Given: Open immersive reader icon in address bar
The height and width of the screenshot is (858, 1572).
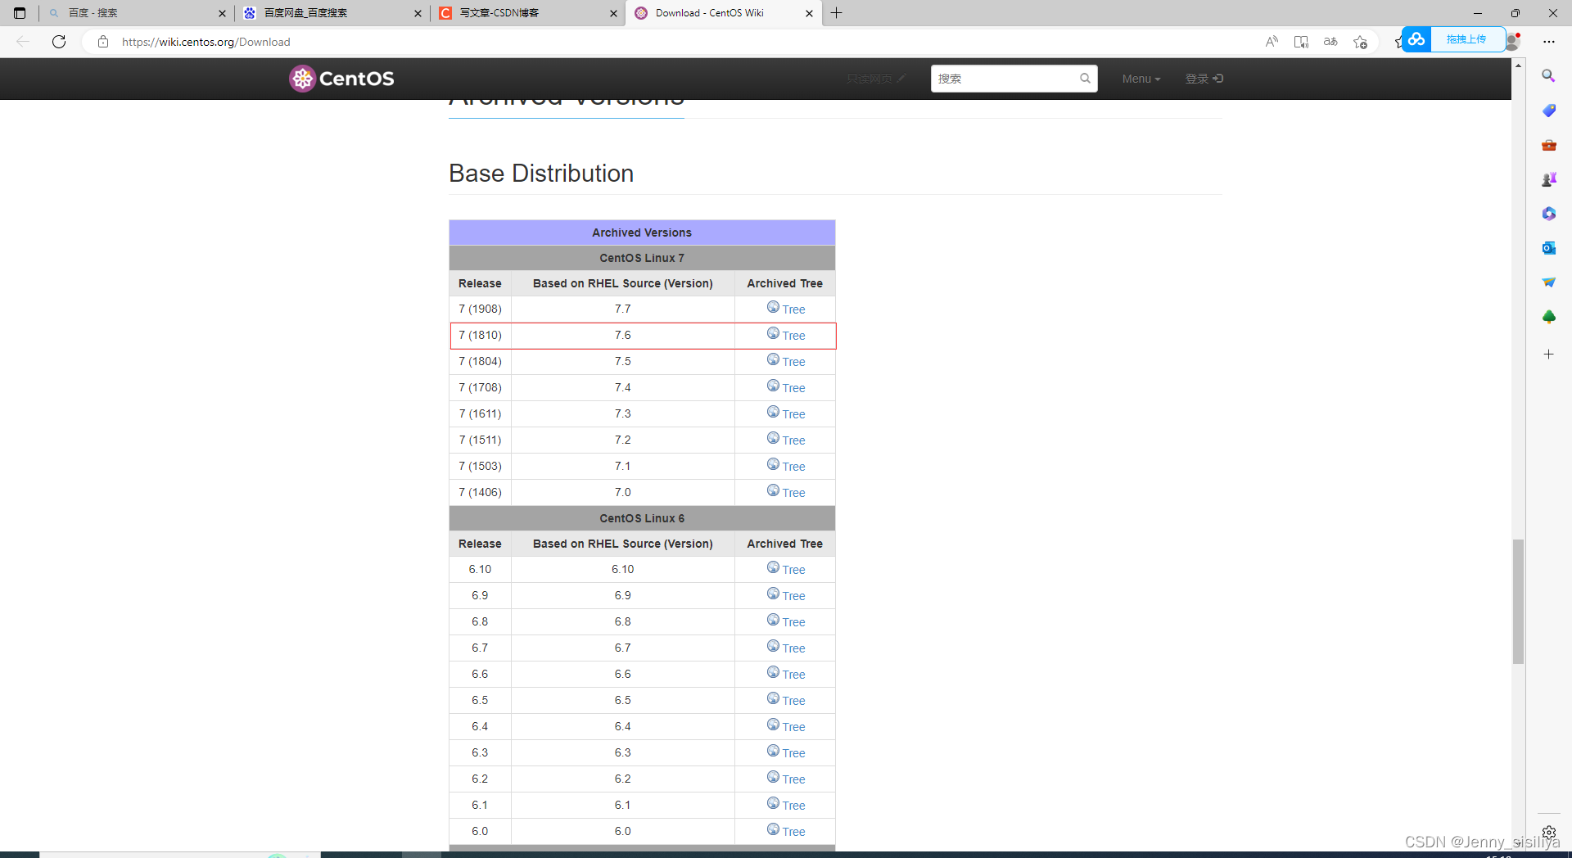Looking at the screenshot, I should pyautogui.click(x=1301, y=42).
